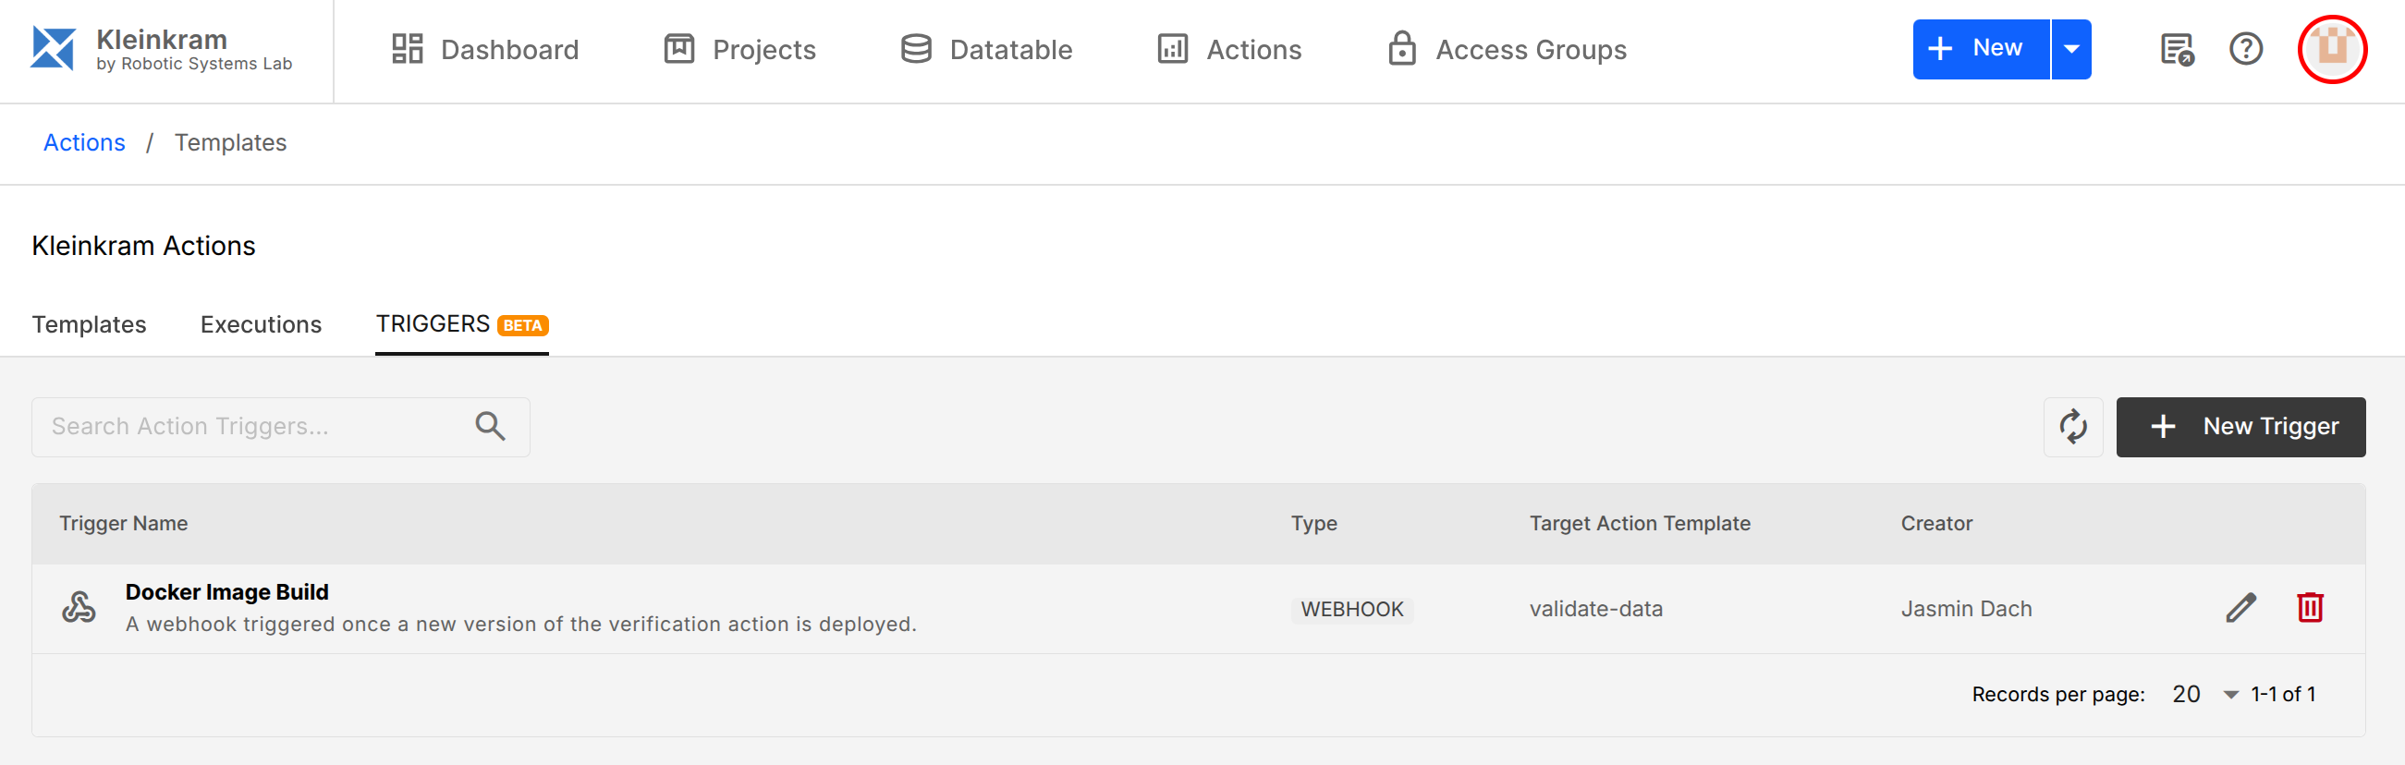2405x765 pixels.
Task: Open the Dashboard navigation item
Action: (x=484, y=50)
